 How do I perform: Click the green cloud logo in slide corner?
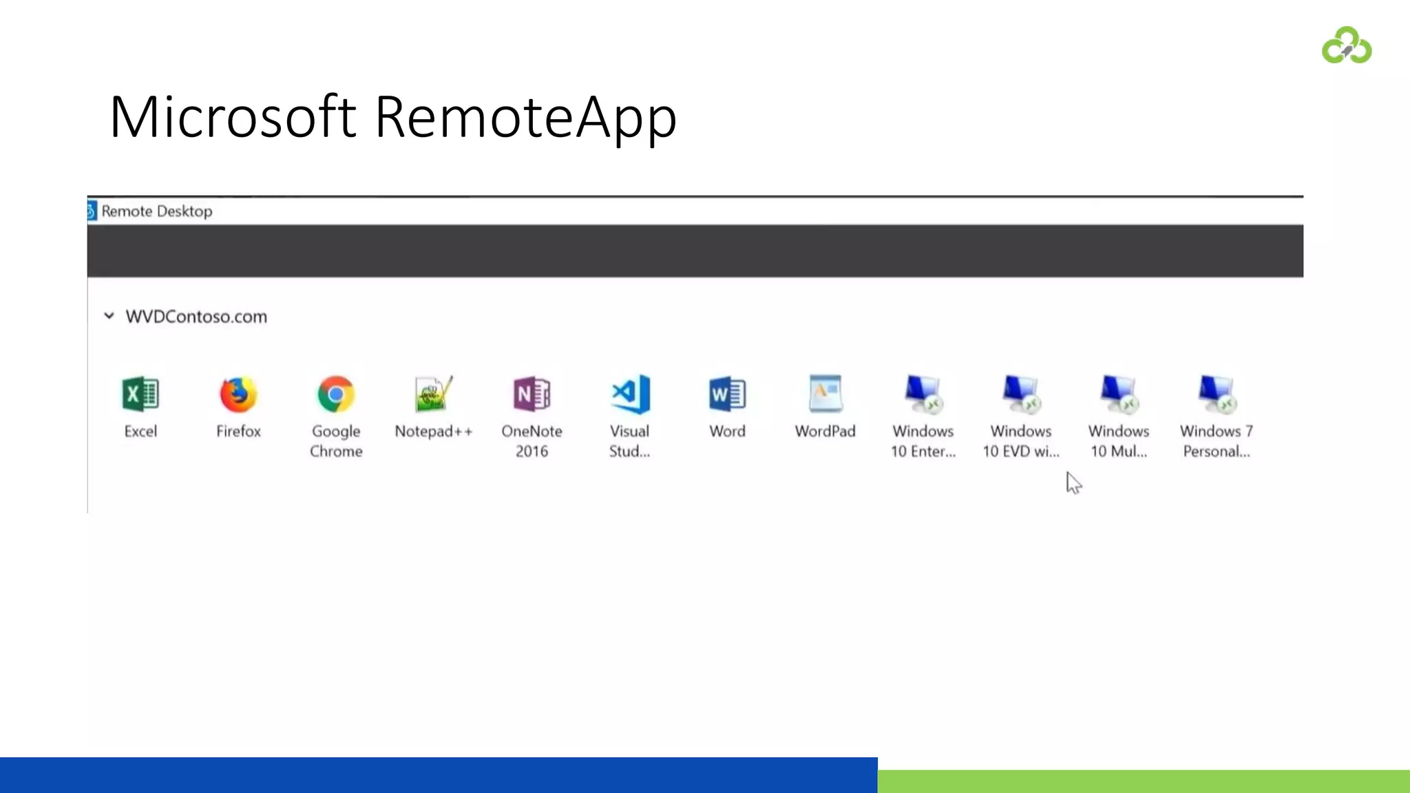(1347, 45)
